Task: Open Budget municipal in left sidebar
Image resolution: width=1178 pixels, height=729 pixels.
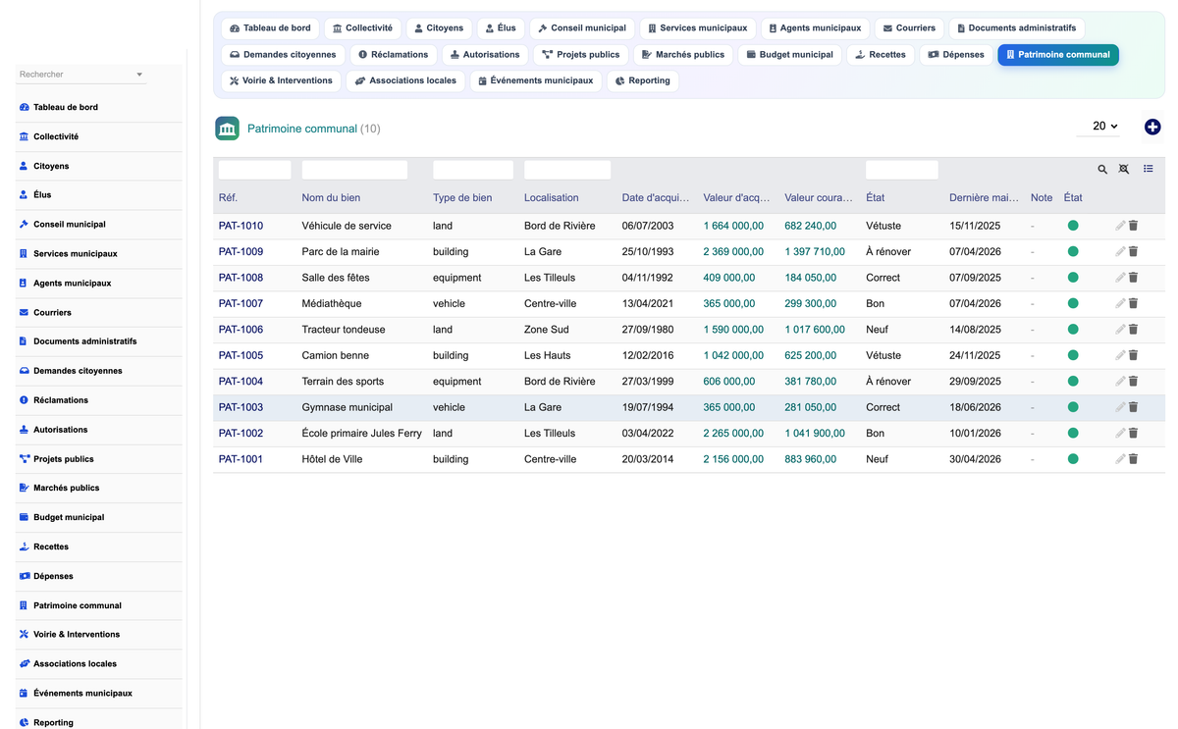Action: pyautogui.click(x=69, y=517)
